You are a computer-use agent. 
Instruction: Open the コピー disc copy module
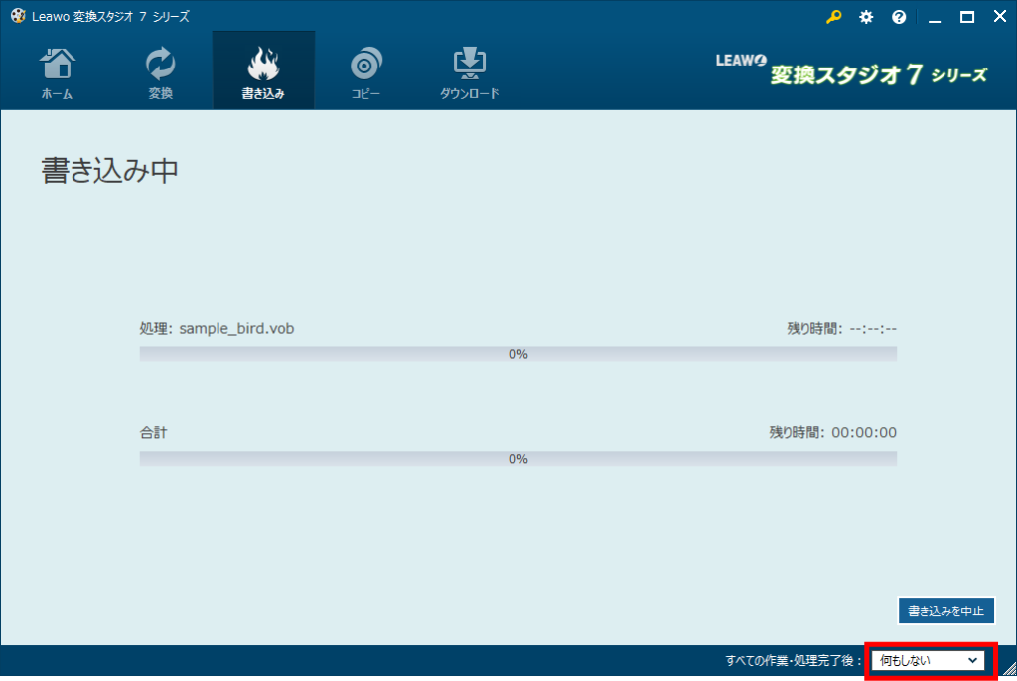click(365, 74)
